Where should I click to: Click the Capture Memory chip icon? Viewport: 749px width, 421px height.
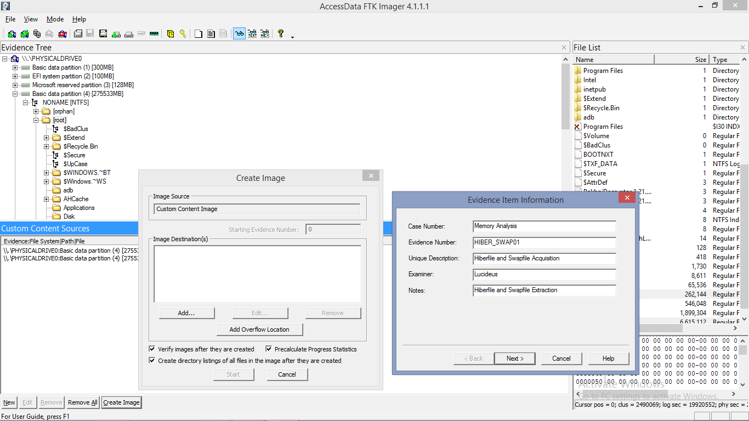click(154, 33)
